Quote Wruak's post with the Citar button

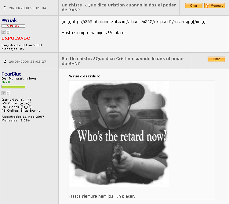(x=194, y=6)
